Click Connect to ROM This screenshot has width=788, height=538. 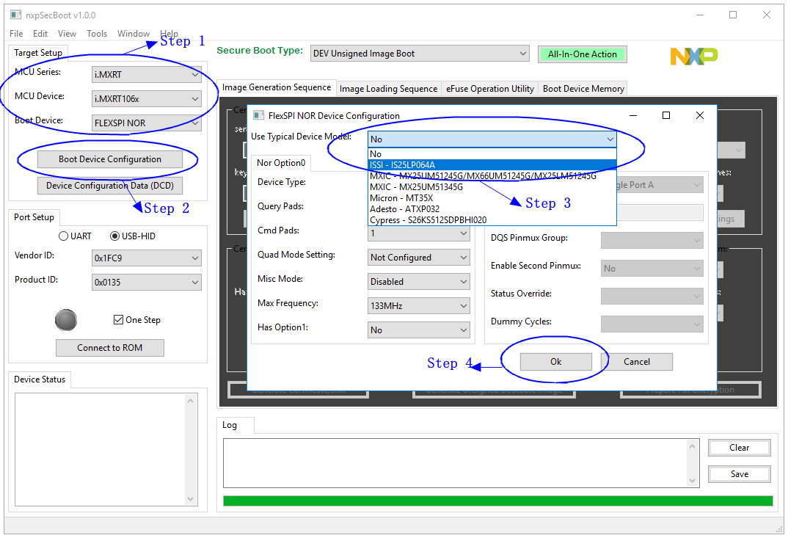(x=109, y=347)
